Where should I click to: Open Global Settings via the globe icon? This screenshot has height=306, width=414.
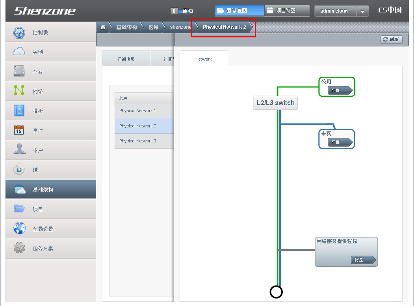point(19,229)
